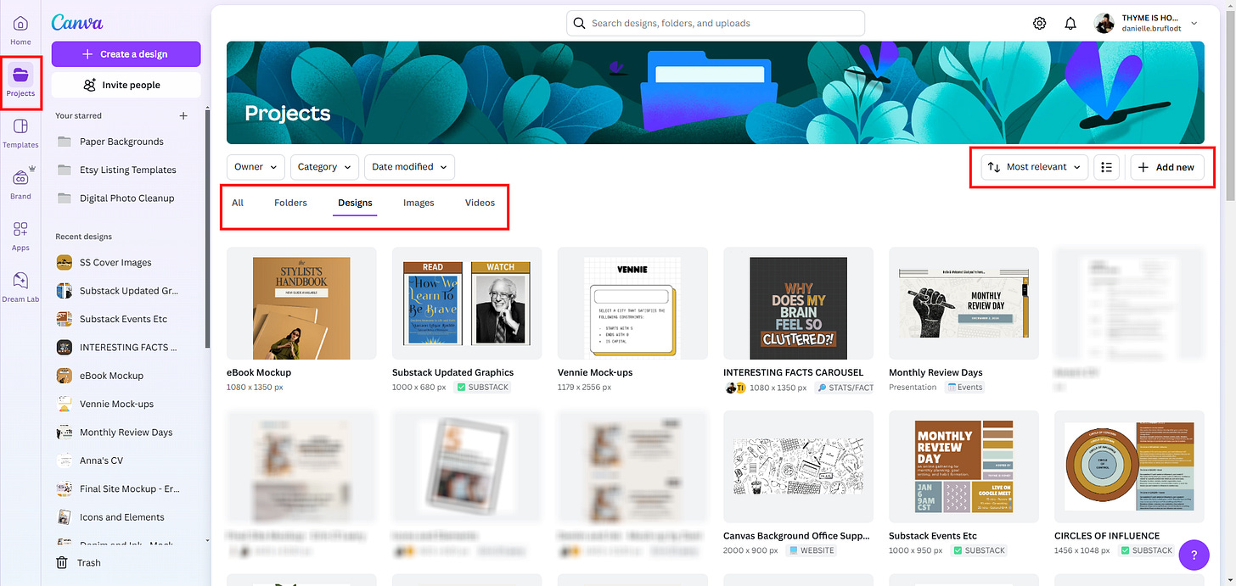Click the STATS/FACT tag under INTERESTING FACTS
Screen dimensions: 1236x586
[845, 388]
